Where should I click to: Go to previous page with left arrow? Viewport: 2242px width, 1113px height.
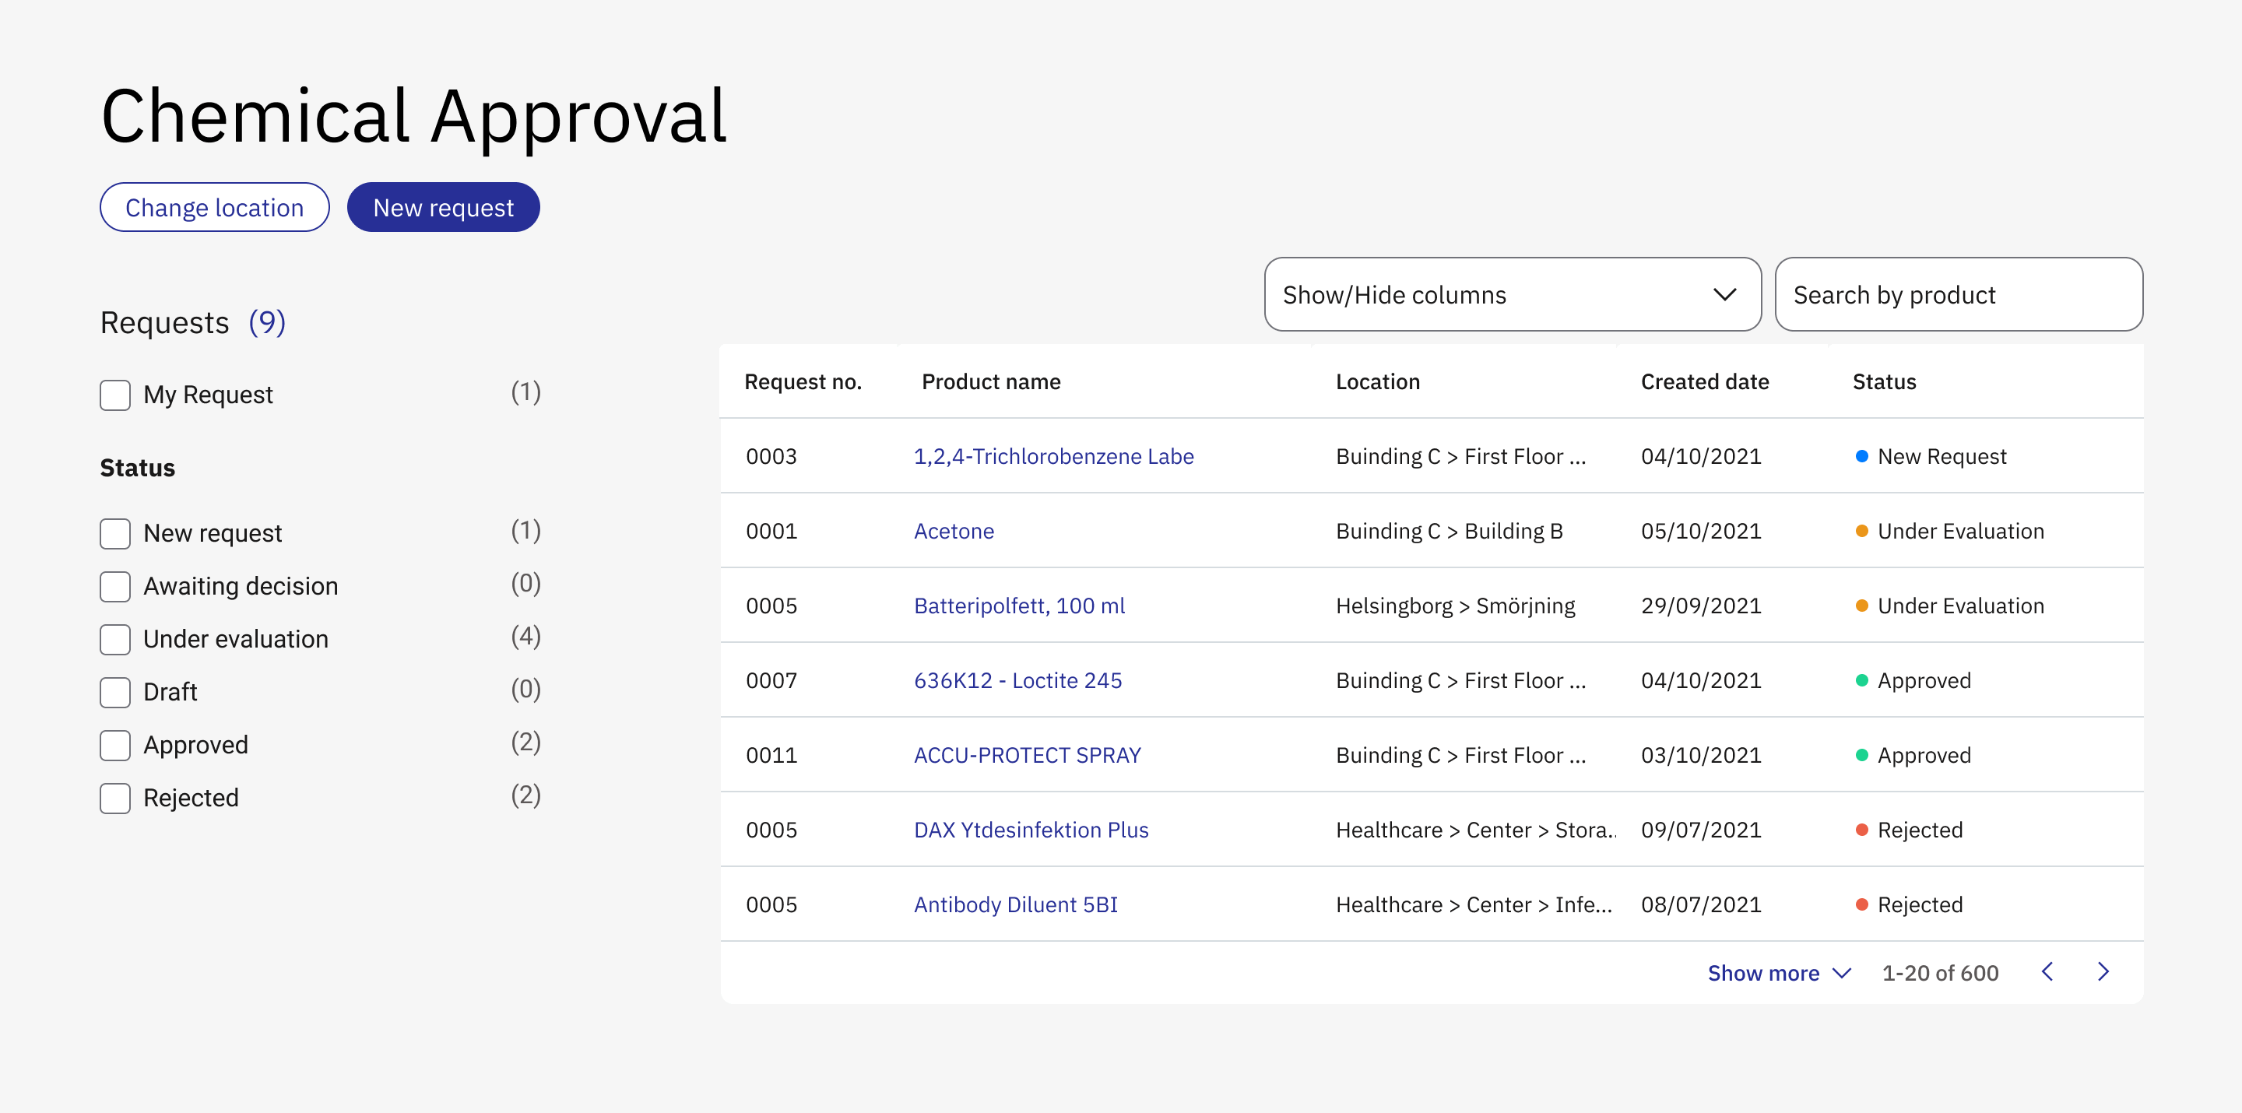point(2047,972)
